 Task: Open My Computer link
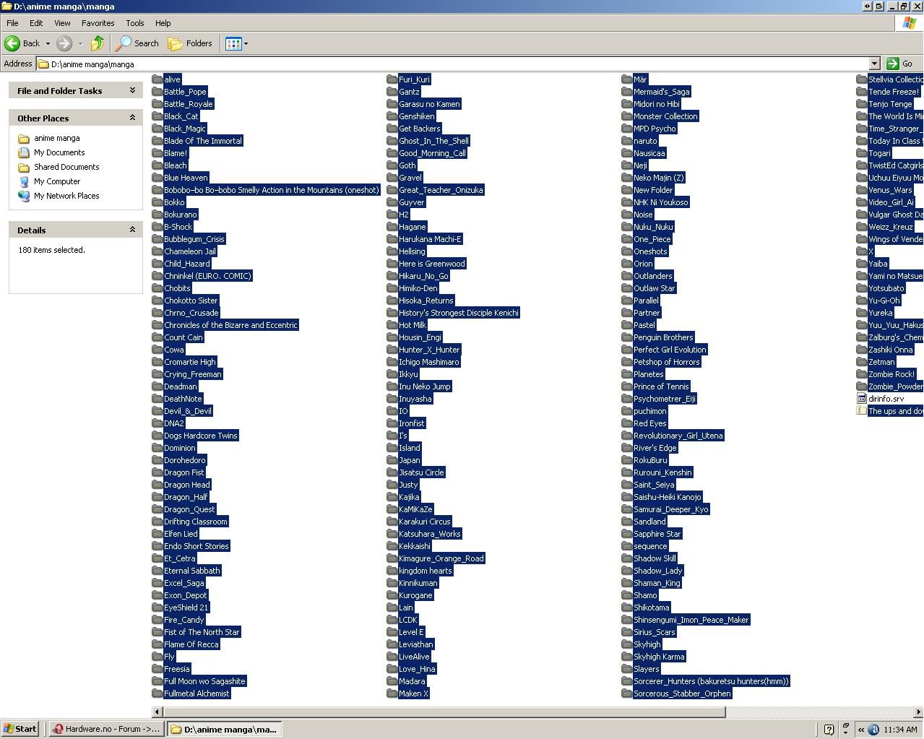coord(57,181)
